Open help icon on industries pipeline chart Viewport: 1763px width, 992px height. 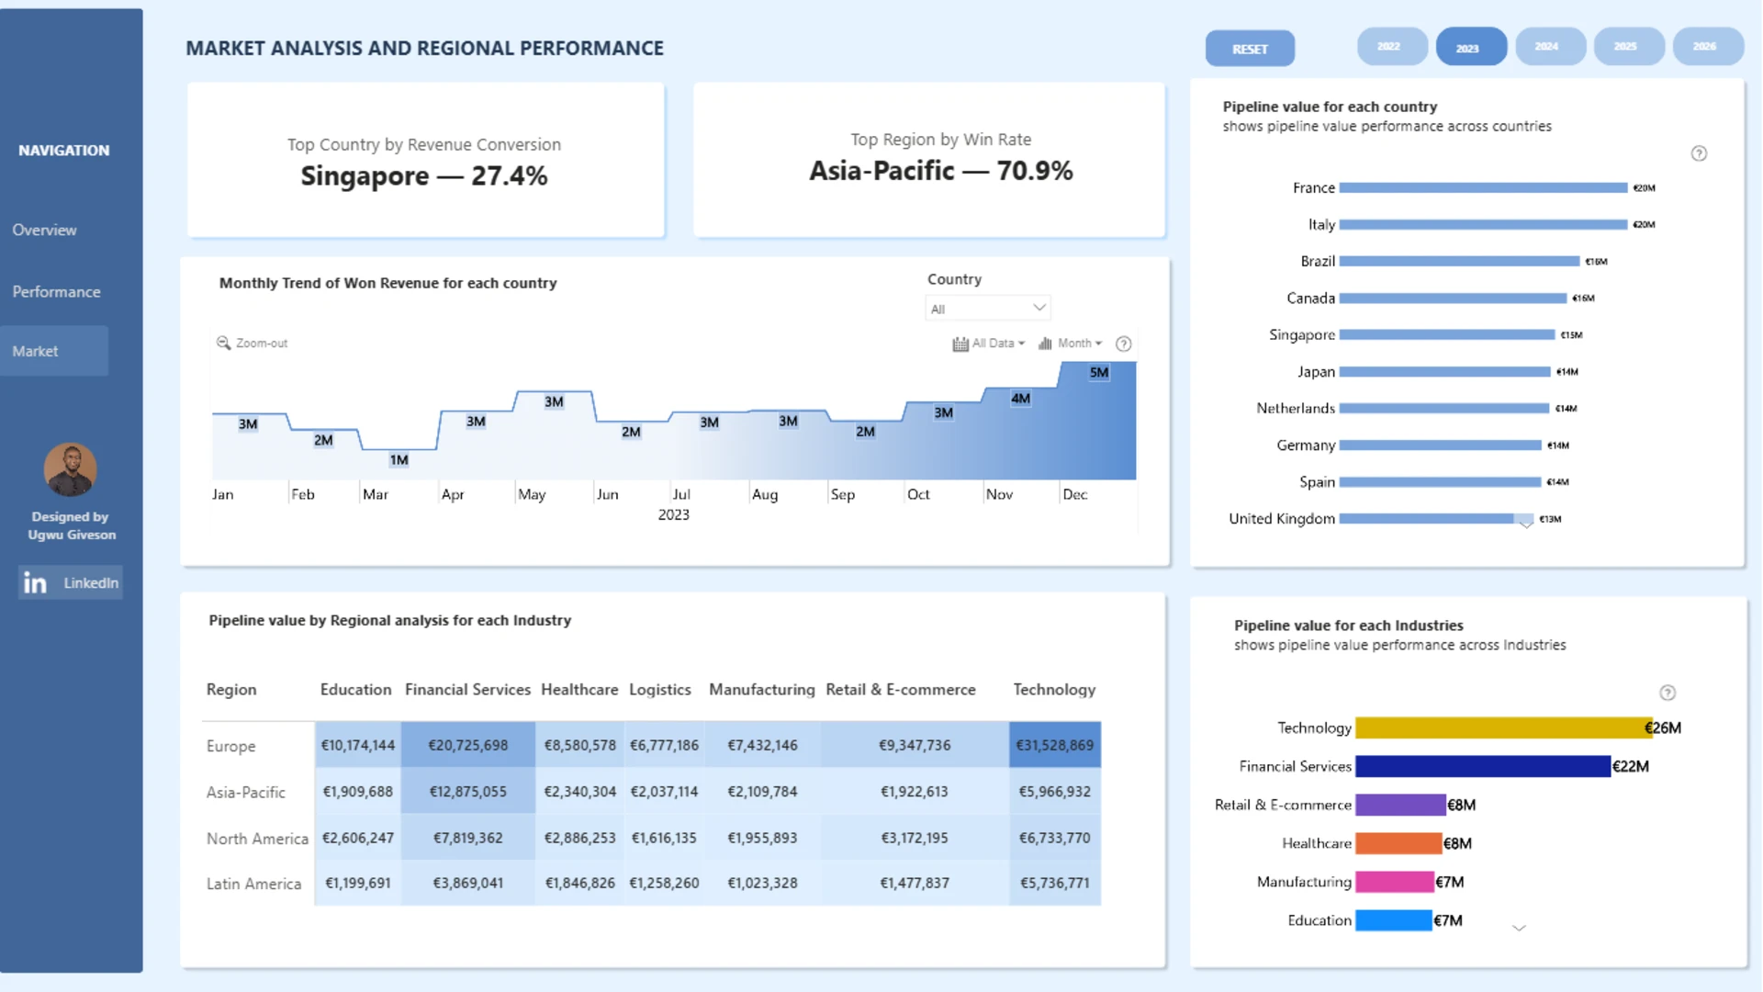tap(1668, 693)
